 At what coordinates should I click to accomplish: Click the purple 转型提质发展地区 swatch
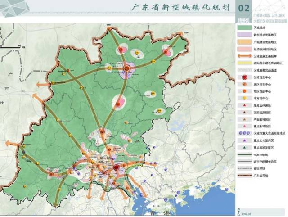click(x=244, y=35)
